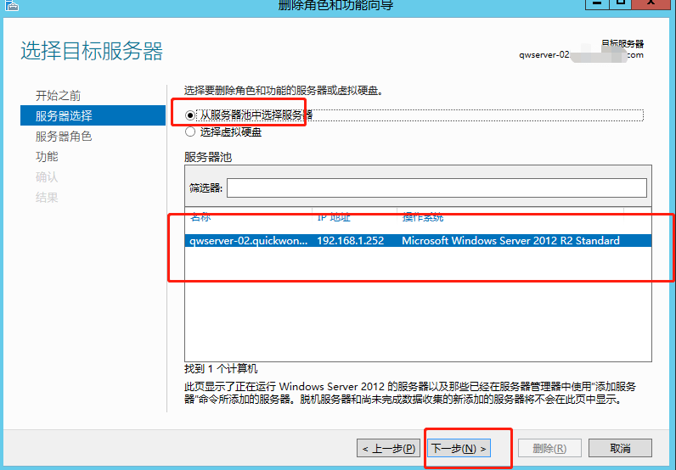Viewport: 676px width, 470px height.
Task: Minimize the wizard window
Action: click(597, 4)
